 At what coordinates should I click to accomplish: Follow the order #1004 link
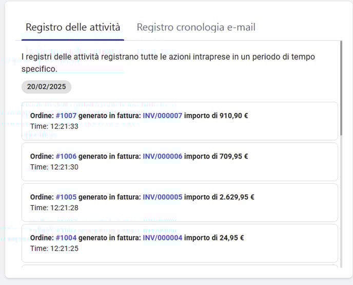tap(66, 237)
